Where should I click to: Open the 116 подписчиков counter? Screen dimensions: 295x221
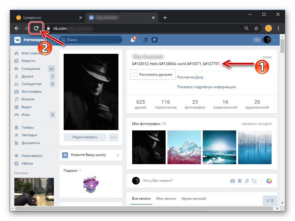pyautogui.click(x=166, y=104)
